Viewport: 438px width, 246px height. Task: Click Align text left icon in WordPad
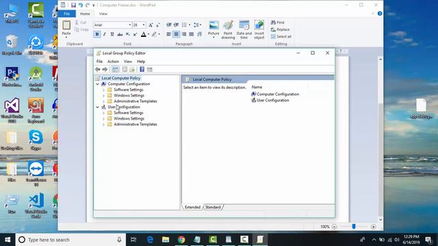pos(169,34)
